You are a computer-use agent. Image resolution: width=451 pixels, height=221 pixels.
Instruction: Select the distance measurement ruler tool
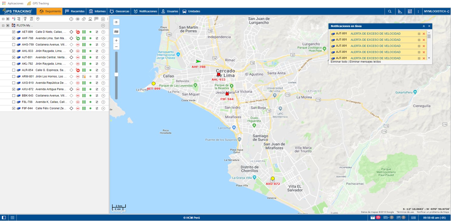coord(400,12)
